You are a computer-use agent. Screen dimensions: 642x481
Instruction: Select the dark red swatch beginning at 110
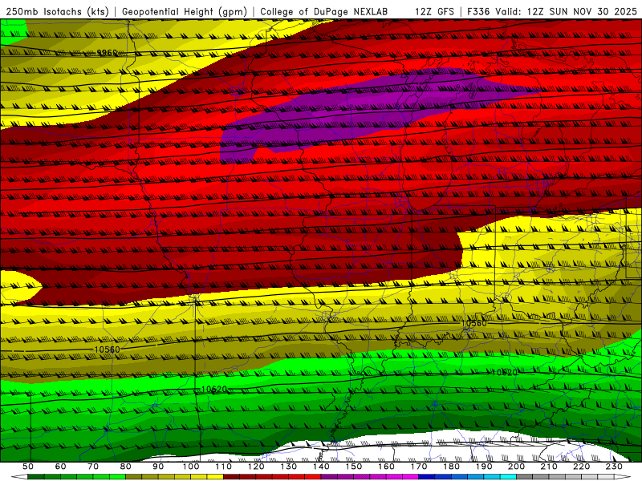[x=231, y=477]
